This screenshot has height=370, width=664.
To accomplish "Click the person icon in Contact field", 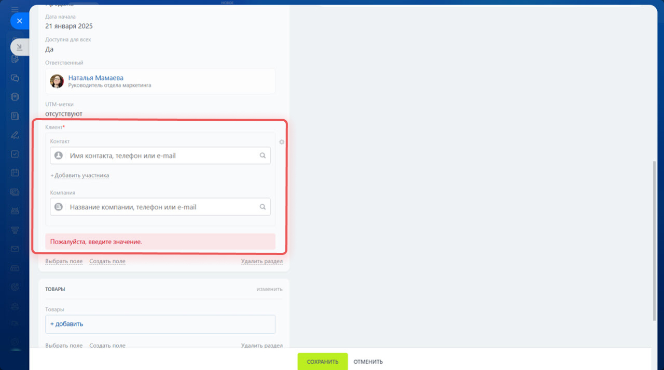I will 59,155.
